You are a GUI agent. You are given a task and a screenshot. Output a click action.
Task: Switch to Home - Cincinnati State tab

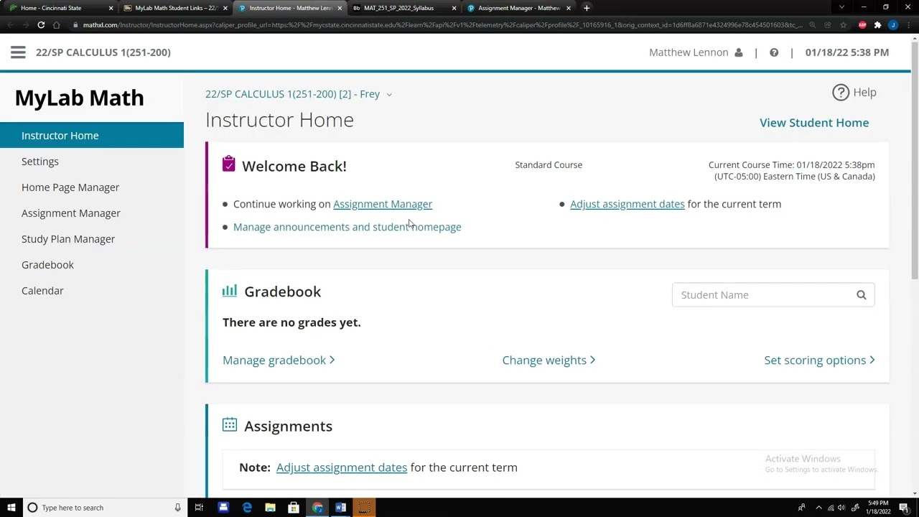coord(59,8)
